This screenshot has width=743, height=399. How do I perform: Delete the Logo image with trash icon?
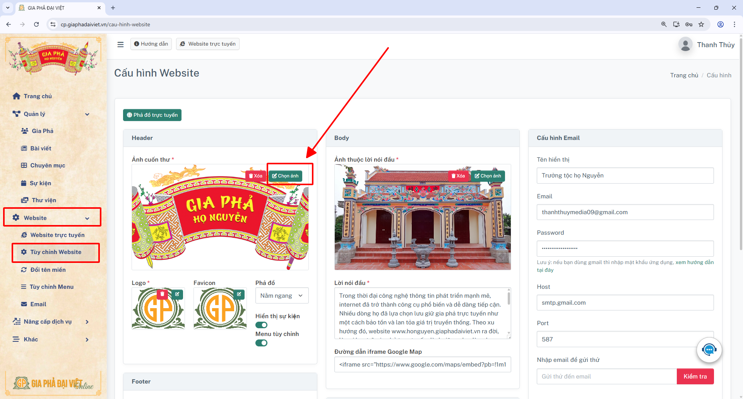tap(162, 294)
